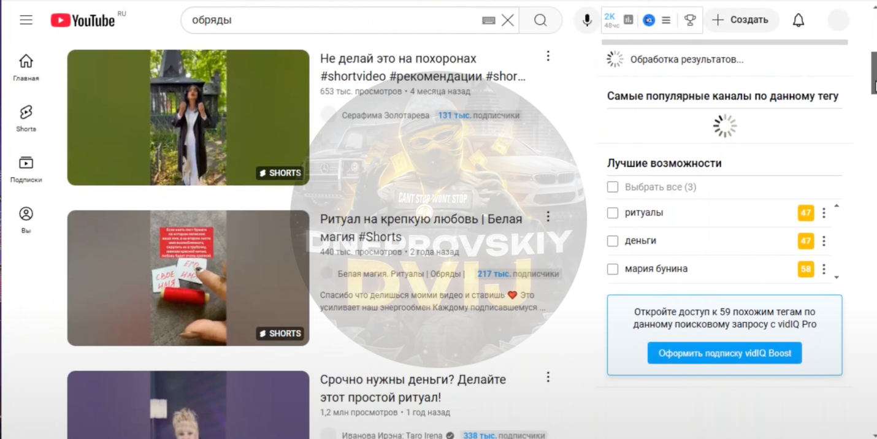The image size is (877, 439).
Task: Click the 217 тыс. подписчики badge
Action: 518,274
